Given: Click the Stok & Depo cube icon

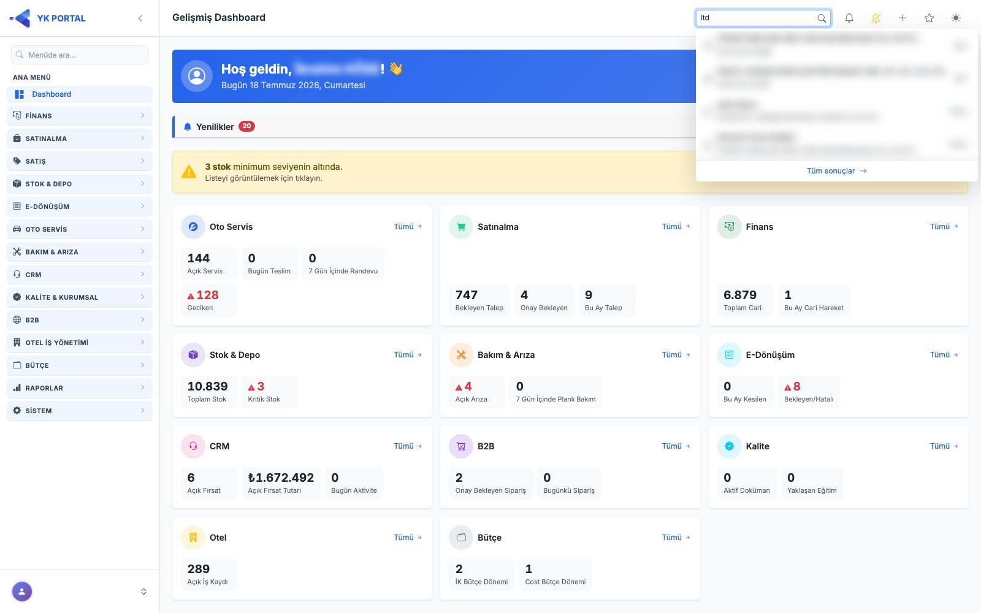Looking at the screenshot, I should pyautogui.click(x=193, y=355).
